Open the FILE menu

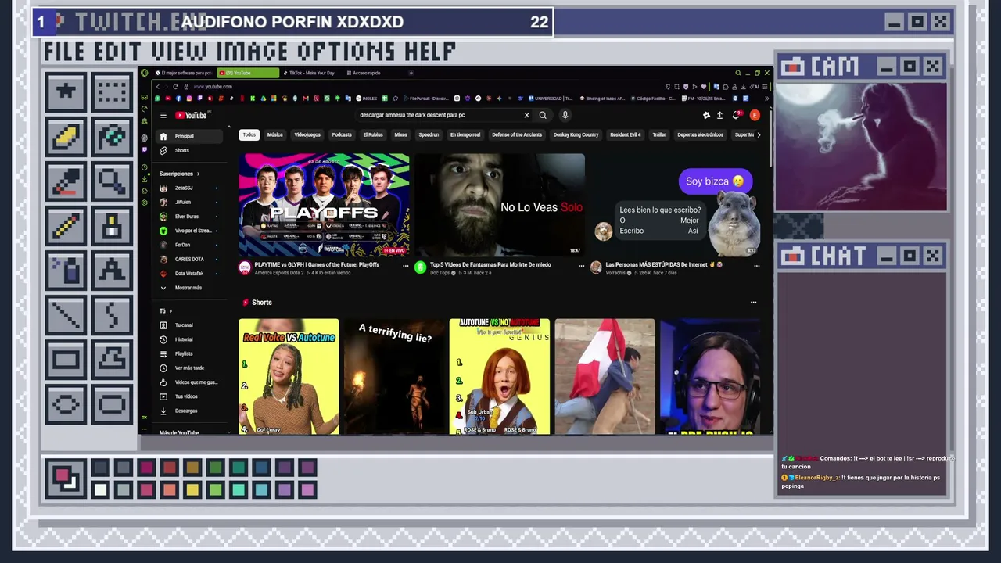click(x=65, y=52)
